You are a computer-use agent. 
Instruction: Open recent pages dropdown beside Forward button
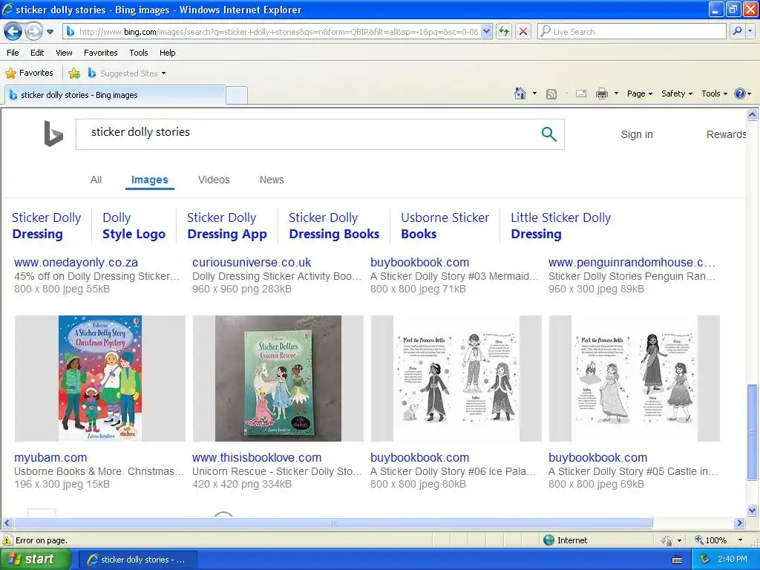(50, 32)
